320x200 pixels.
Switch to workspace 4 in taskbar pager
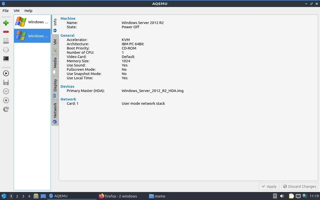29,196
